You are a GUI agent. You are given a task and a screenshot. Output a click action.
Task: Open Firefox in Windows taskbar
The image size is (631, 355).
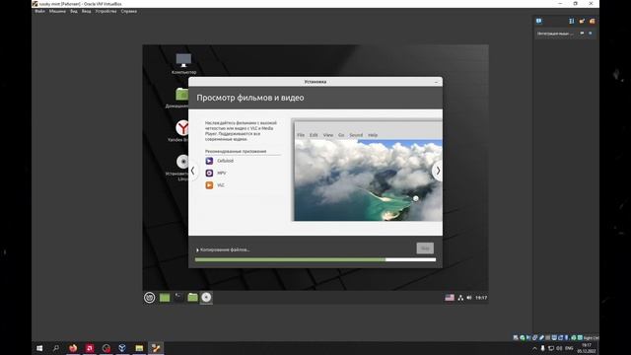[73, 348]
